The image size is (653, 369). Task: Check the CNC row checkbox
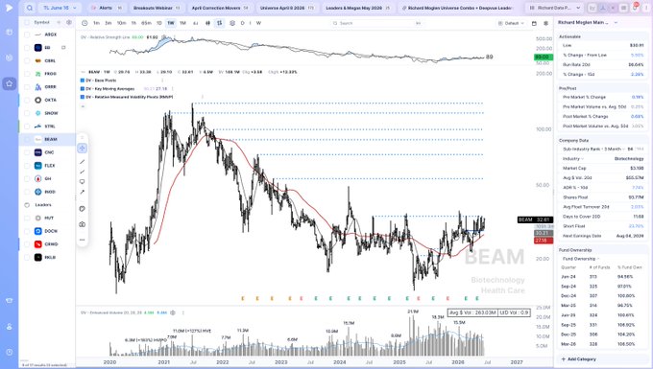(x=27, y=152)
